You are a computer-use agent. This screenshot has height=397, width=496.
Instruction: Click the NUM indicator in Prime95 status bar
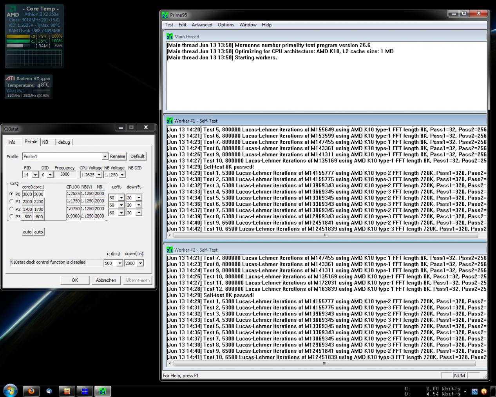460,375
